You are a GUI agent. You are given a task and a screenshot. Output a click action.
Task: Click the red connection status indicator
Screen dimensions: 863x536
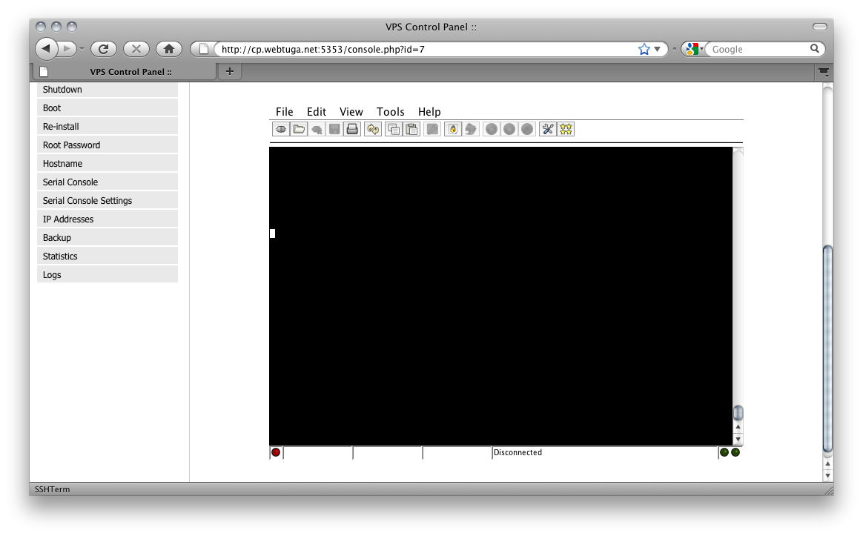(276, 452)
